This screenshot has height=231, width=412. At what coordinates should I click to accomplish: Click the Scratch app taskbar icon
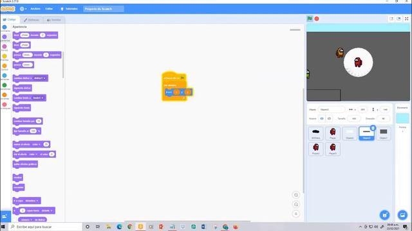click(140, 227)
